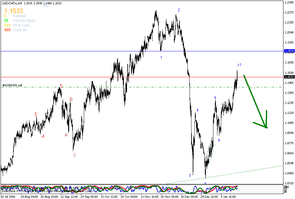Click the 24 Dec 16:00 time label

click(209, 197)
